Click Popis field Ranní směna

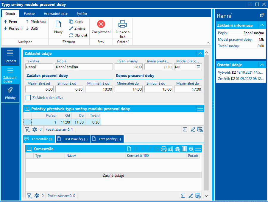click(x=84, y=67)
